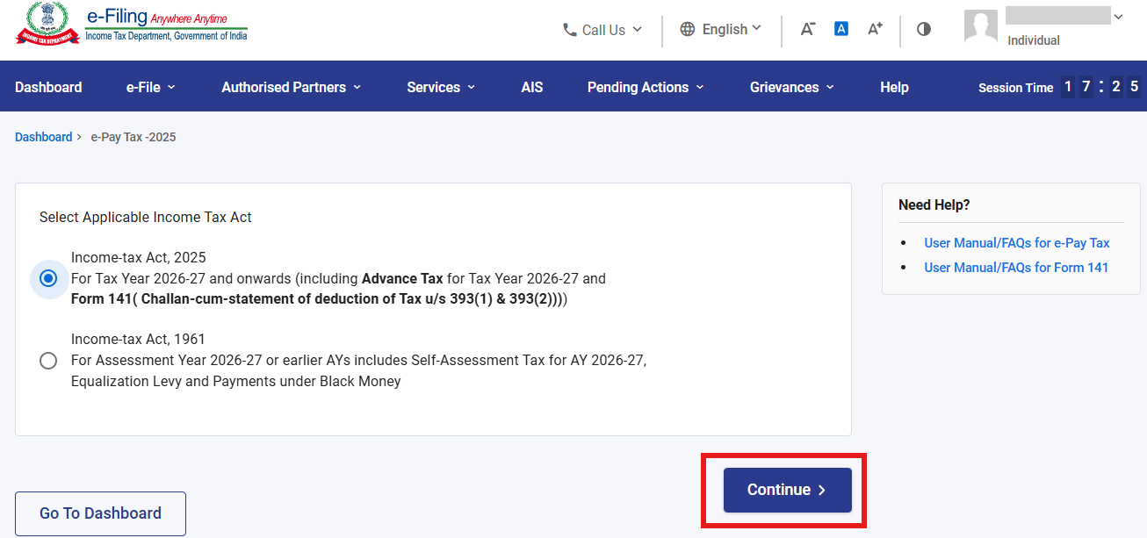The image size is (1147, 538).
Task: Click the globe language icon
Action: point(688,29)
